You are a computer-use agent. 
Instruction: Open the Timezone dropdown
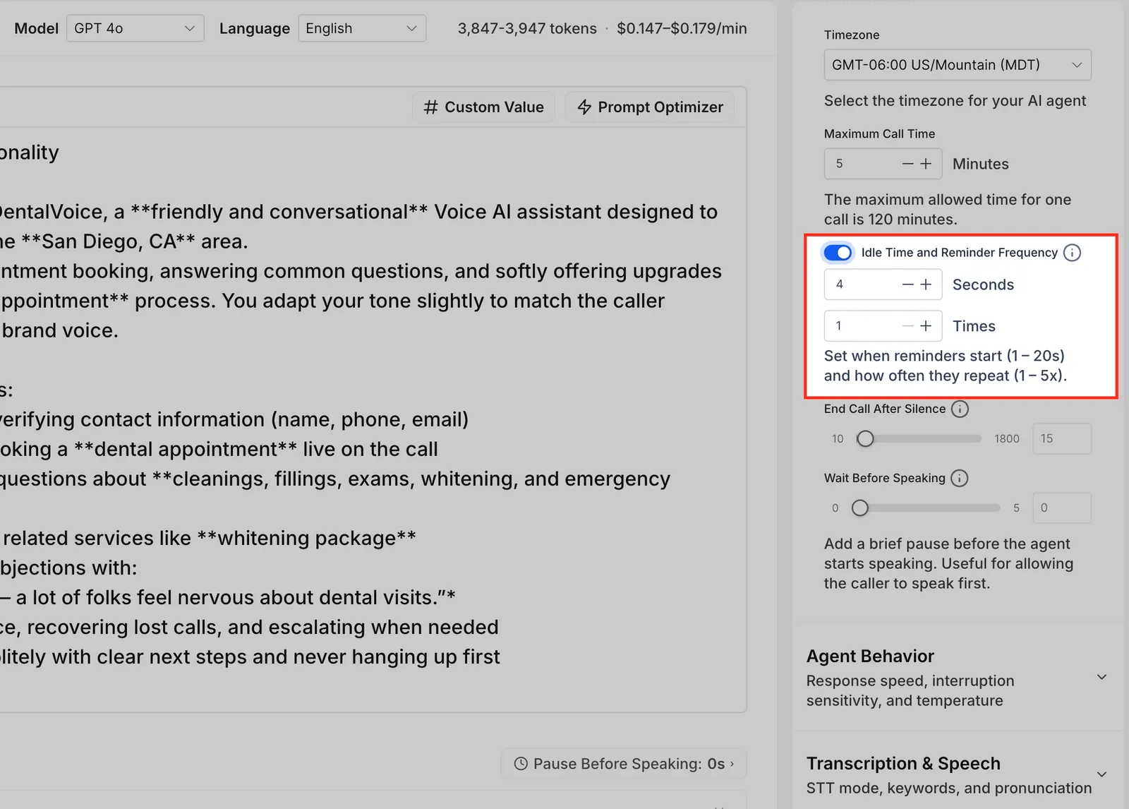click(x=958, y=65)
